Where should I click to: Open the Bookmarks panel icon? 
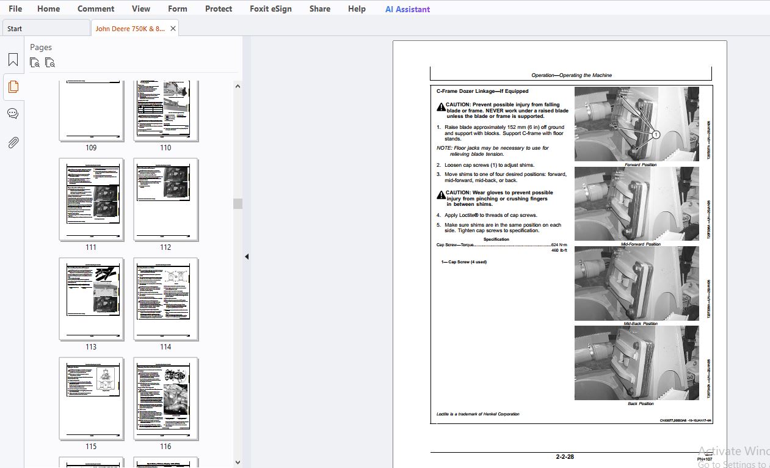point(13,60)
